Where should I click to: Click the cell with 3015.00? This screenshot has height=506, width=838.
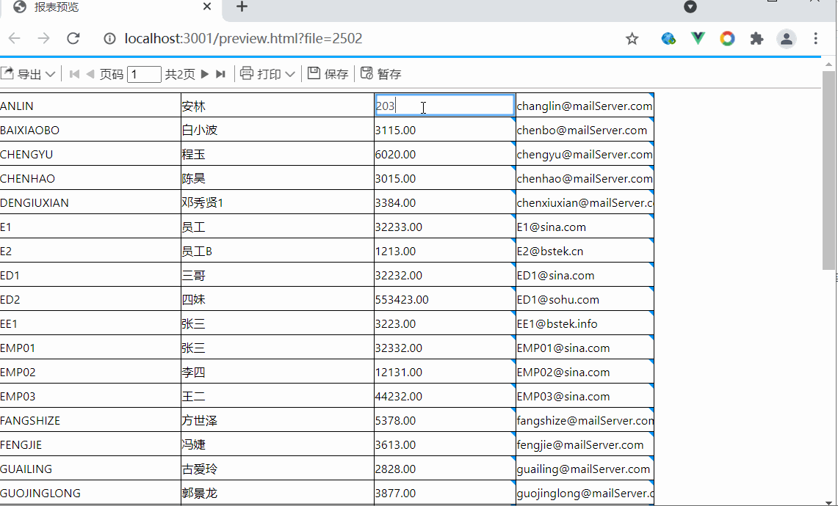(x=444, y=178)
